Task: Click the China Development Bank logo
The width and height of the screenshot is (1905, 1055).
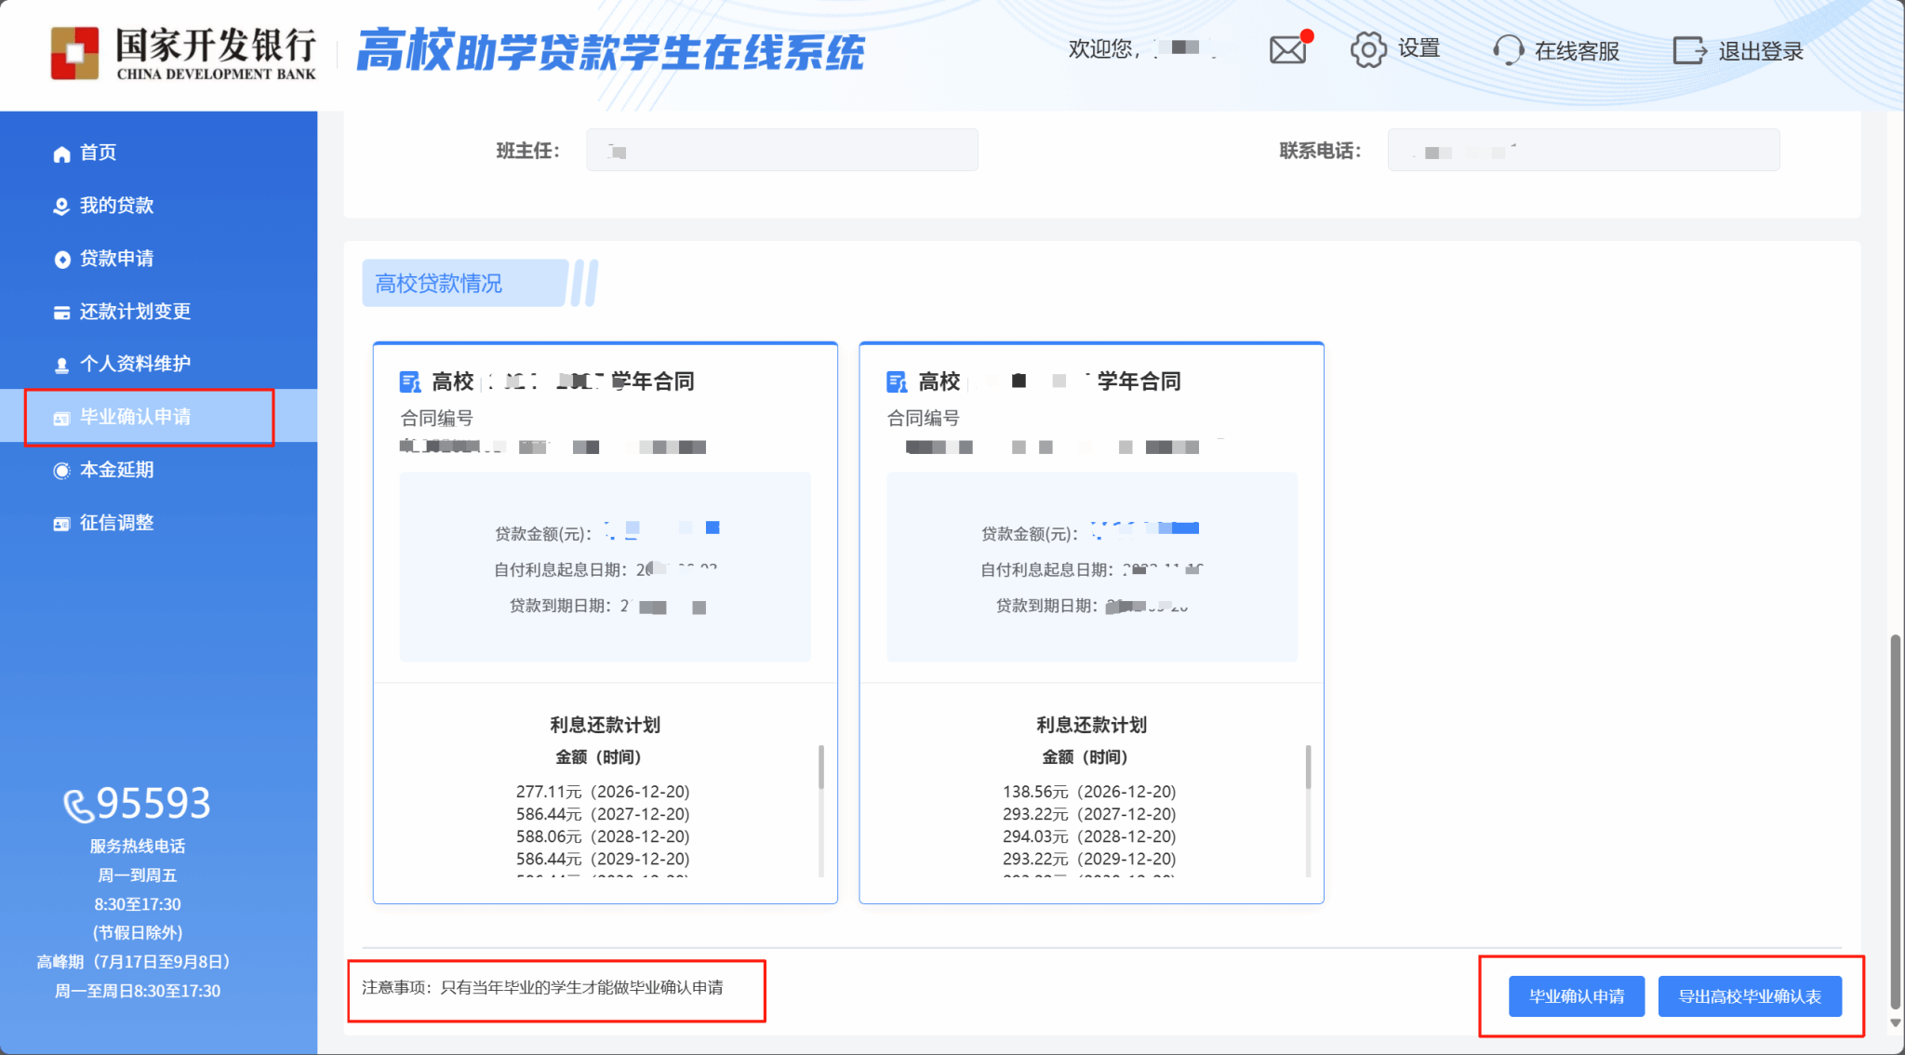Action: click(x=75, y=52)
